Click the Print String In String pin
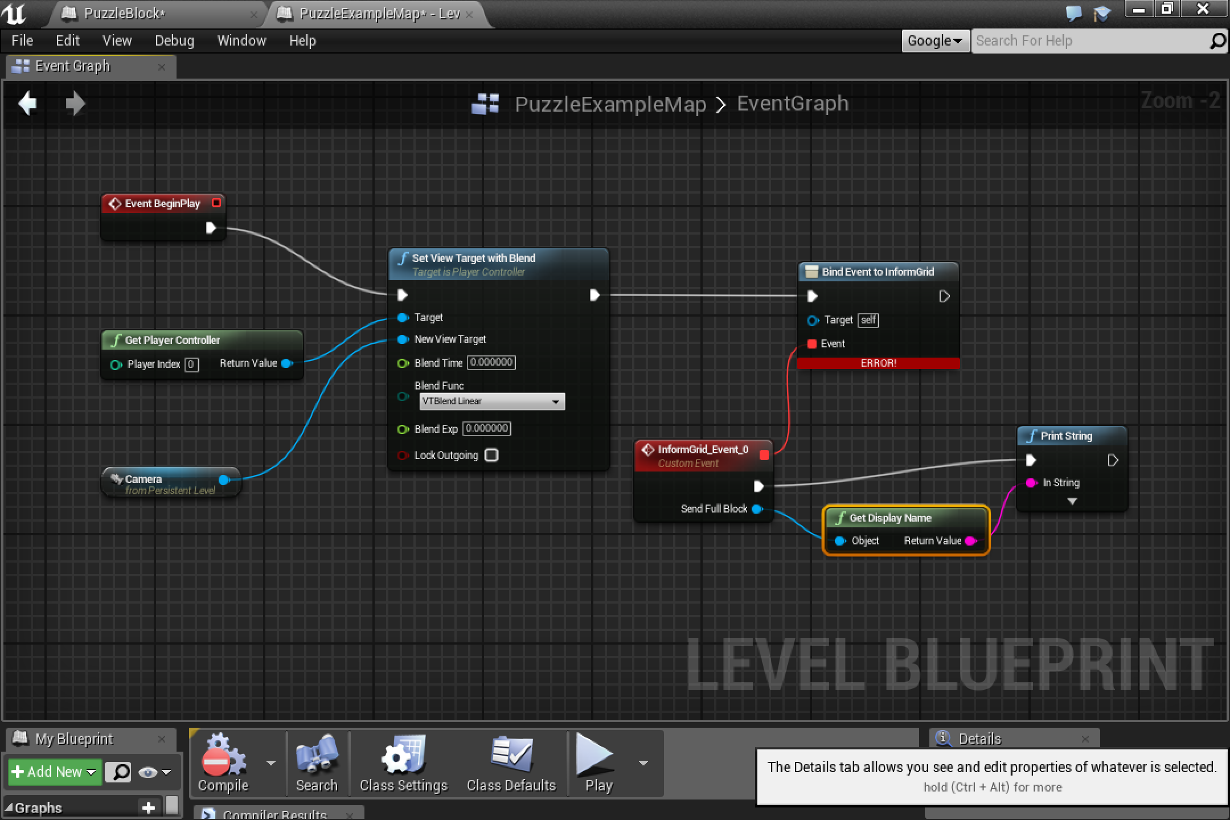The height and width of the screenshot is (820, 1230). pos(1031,483)
